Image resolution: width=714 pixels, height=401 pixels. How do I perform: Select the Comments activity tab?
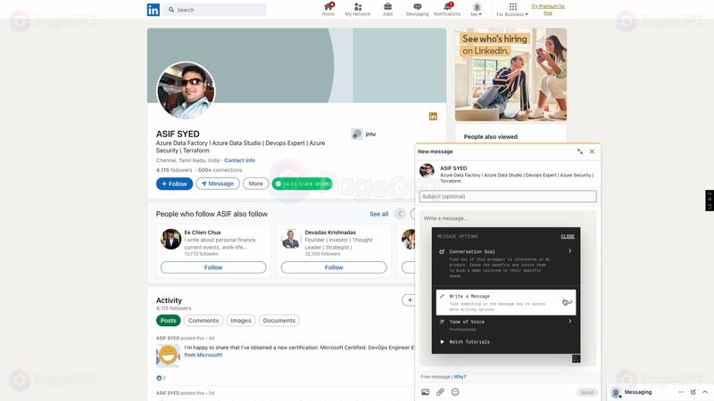203,321
